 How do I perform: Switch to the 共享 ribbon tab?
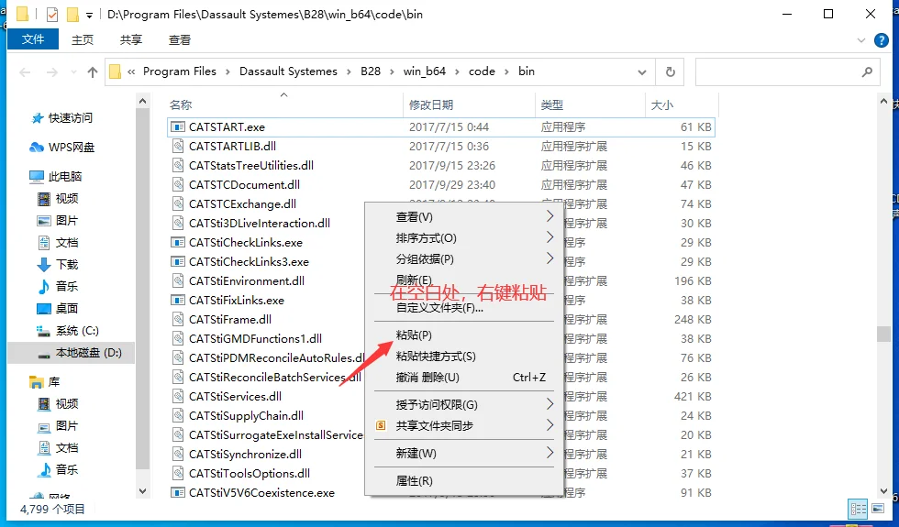[x=130, y=39]
